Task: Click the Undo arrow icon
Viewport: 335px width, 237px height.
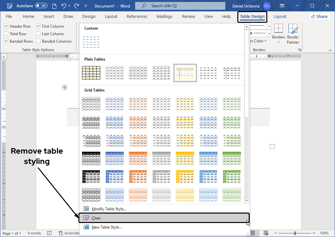Action: pyautogui.click(x=64, y=6)
